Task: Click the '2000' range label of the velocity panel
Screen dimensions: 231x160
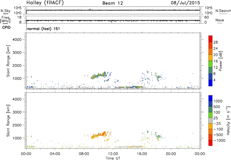Action: [17, 125]
